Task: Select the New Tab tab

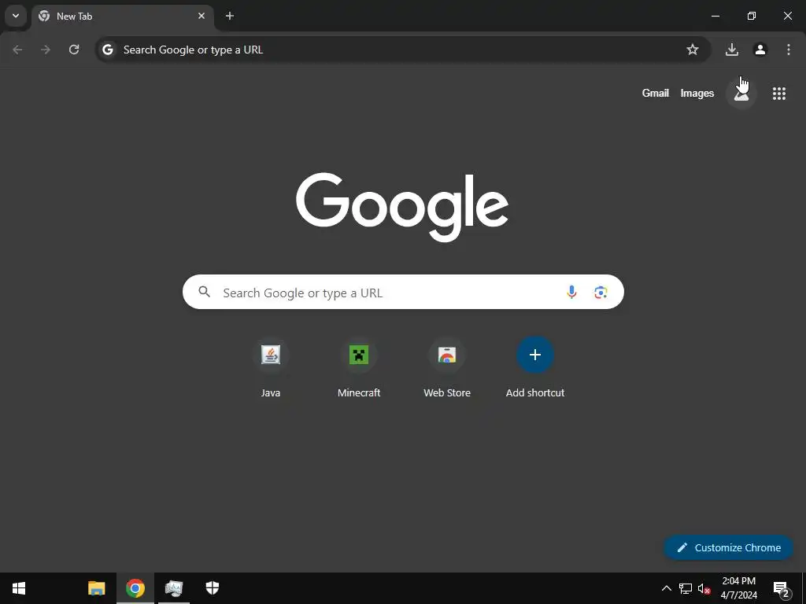Action: coord(122,16)
